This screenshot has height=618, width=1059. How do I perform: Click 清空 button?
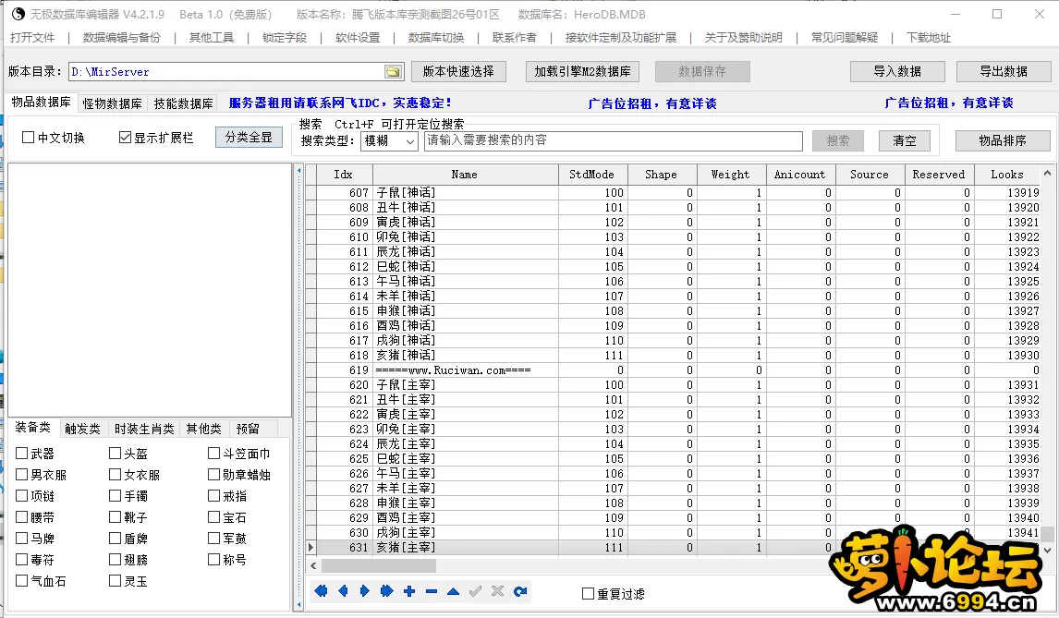click(905, 140)
